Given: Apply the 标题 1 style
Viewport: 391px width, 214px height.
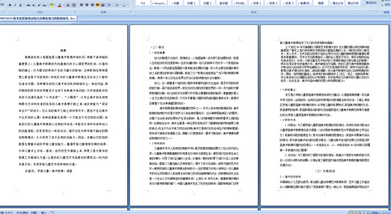Looking at the screenshot, I should pos(191,3).
